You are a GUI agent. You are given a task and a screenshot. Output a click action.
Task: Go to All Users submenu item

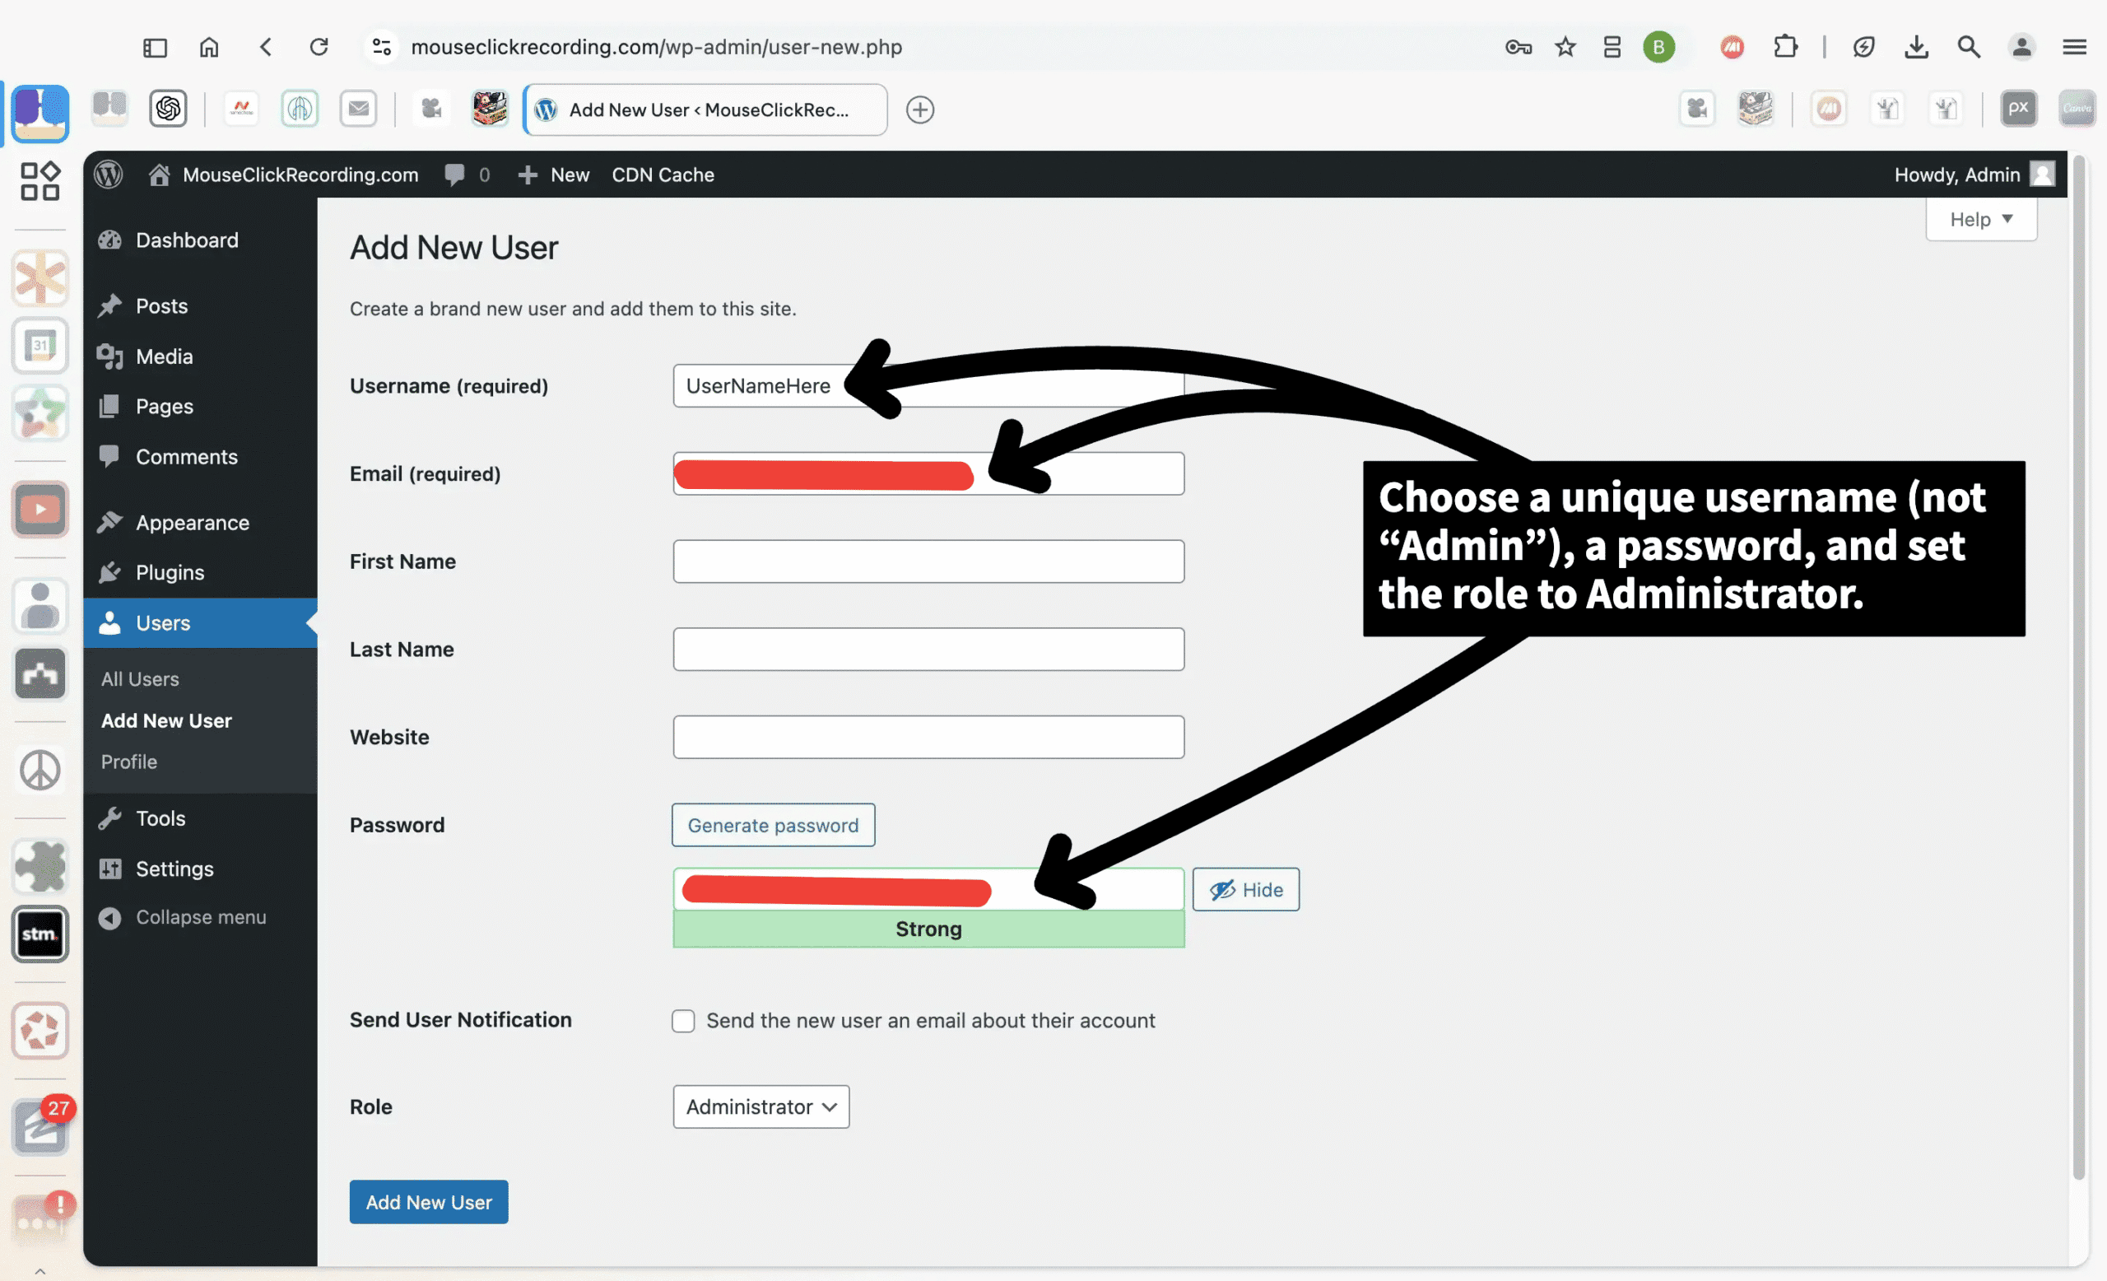click(x=140, y=679)
